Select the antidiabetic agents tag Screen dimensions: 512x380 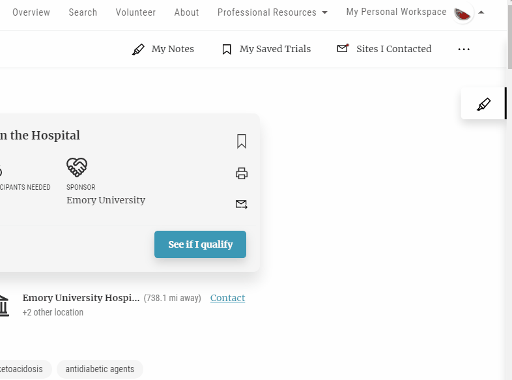pos(100,370)
